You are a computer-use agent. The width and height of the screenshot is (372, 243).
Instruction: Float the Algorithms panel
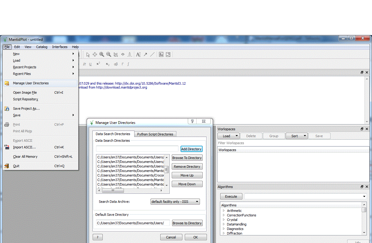pyautogui.click(x=362, y=187)
